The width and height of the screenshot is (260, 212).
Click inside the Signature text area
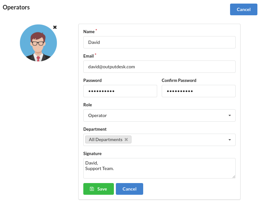coord(159,168)
